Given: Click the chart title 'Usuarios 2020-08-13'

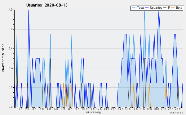Looking at the screenshot, I should tap(47, 5).
